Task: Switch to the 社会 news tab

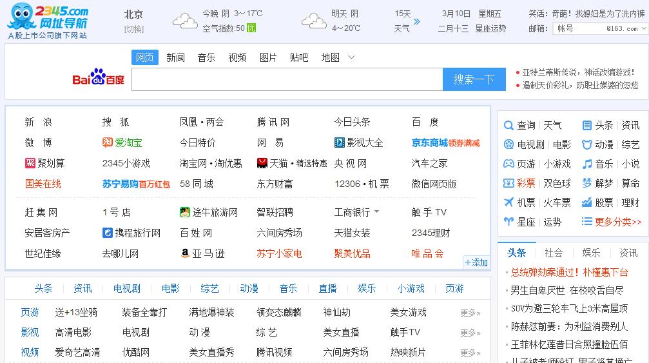Action: pyautogui.click(x=554, y=253)
